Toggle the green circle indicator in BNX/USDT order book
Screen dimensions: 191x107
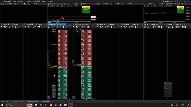79,34
